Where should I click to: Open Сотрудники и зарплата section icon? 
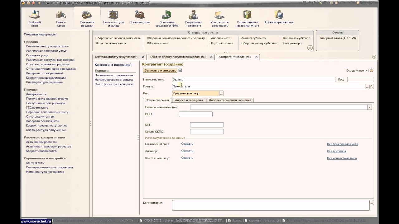click(x=194, y=19)
